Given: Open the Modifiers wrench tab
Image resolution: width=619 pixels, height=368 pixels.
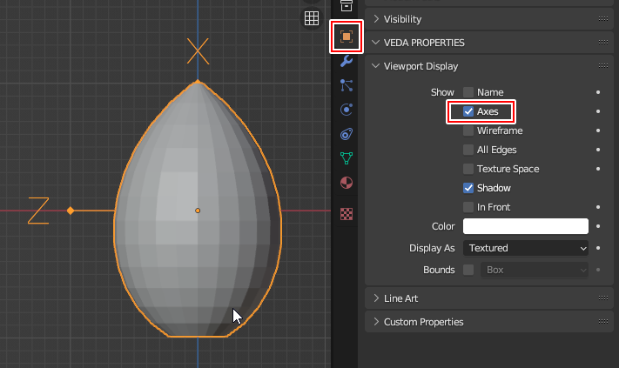Looking at the screenshot, I should pyautogui.click(x=346, y=61).
